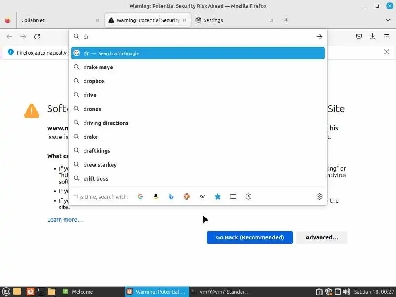Open search settings gear in dropdown
This screenshot has width=396, height=297.
coord(319,196)
